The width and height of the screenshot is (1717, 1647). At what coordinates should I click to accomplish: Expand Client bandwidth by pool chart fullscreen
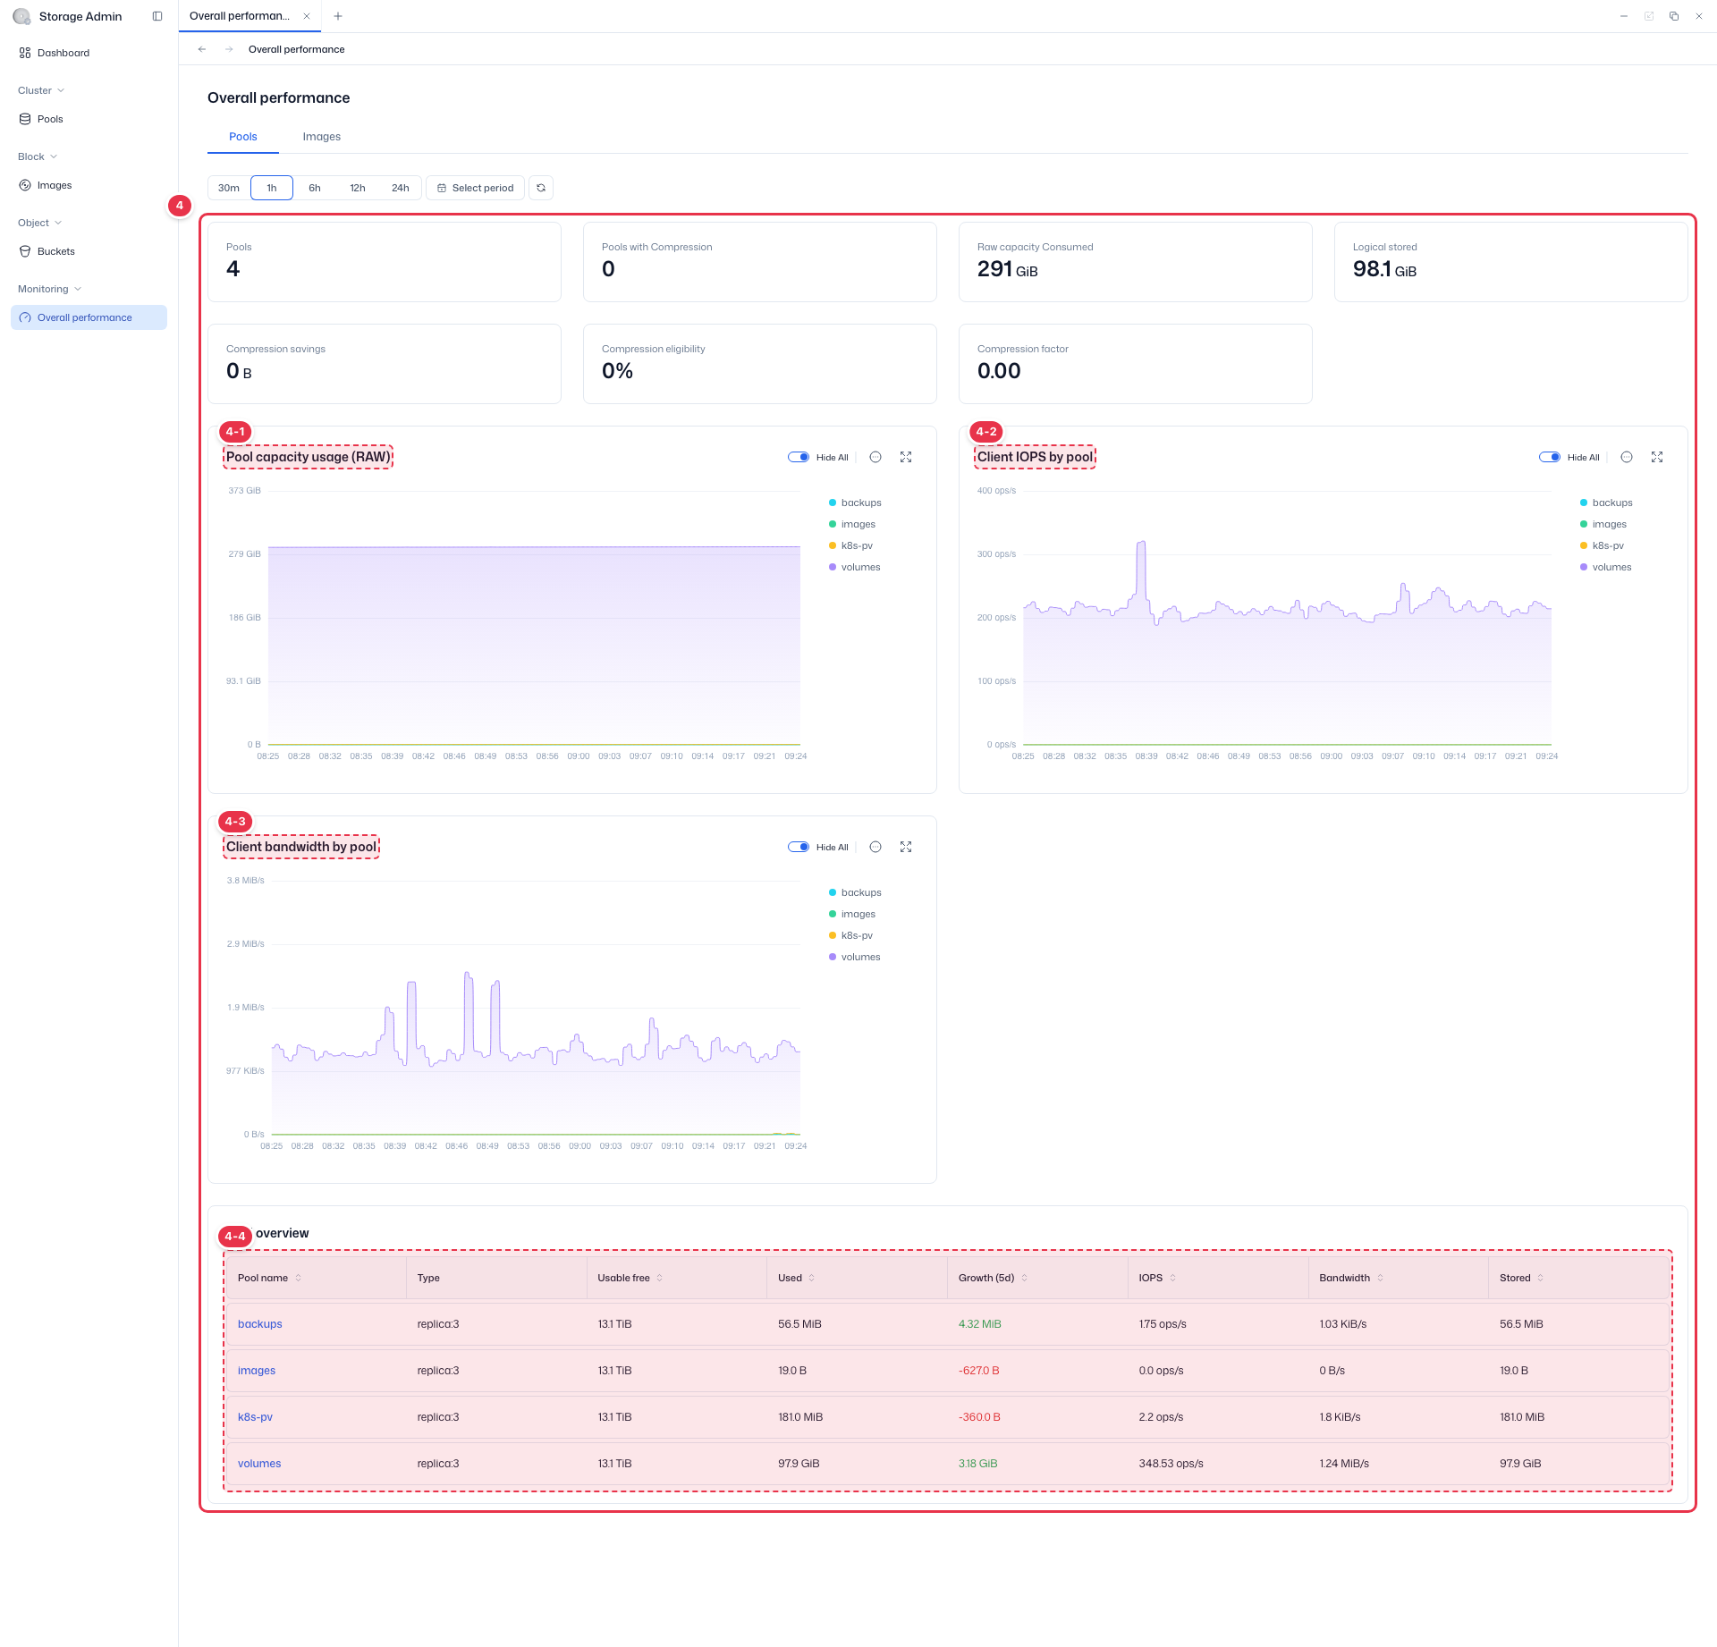point(906,847)
